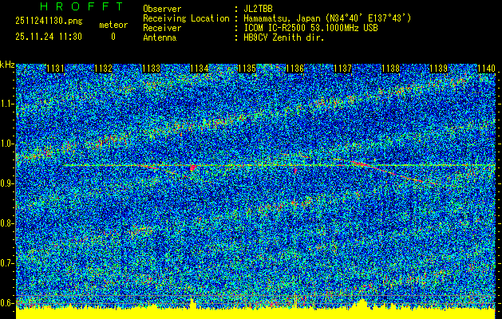
Task: Click the kHz axis unit label
Action: coord(7,65)
